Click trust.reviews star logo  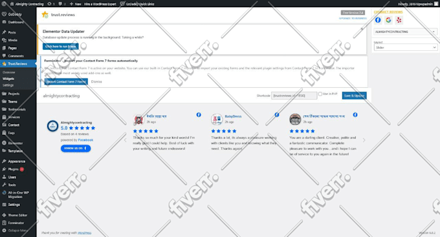pos(45,15)
